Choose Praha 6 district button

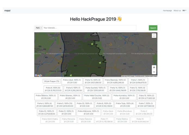tap(53, 89)
